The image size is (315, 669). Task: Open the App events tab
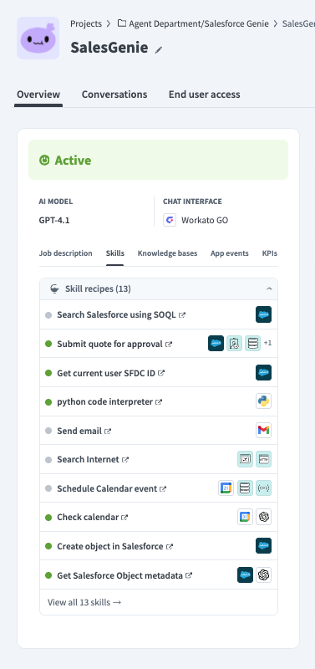[x=229, y=253]
